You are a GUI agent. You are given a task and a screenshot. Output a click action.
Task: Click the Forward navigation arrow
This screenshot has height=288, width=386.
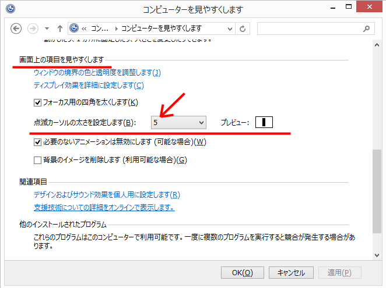coord(33,28)
